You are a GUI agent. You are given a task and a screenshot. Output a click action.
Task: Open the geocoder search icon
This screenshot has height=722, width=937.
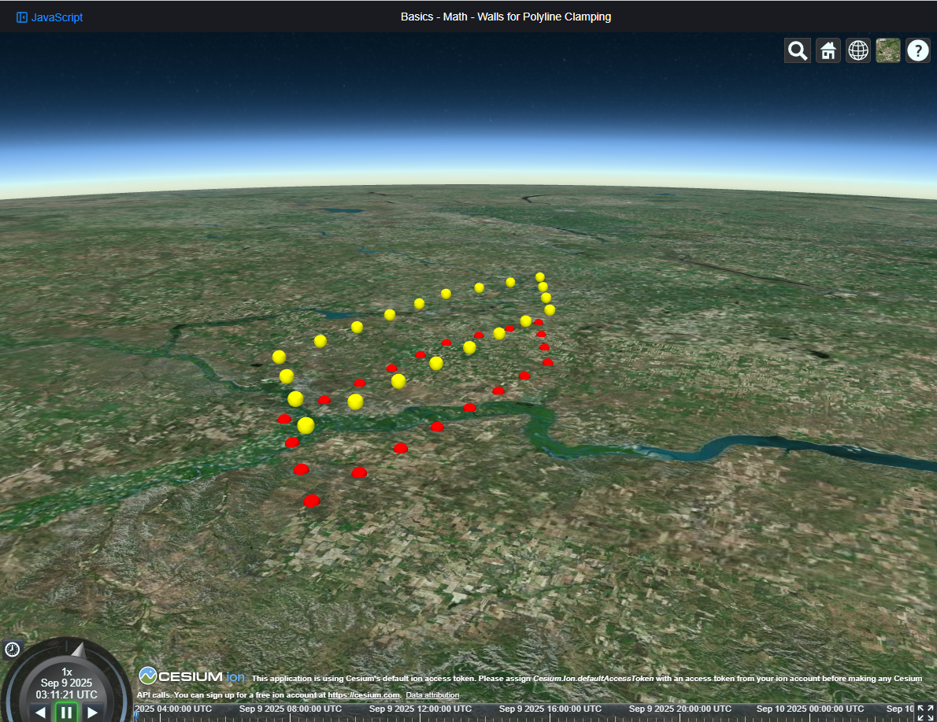click(x=797, y=51)
